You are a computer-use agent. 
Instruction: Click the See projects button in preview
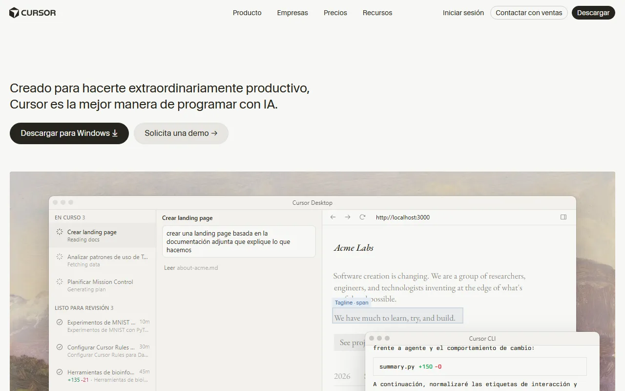tap(350, 343)
